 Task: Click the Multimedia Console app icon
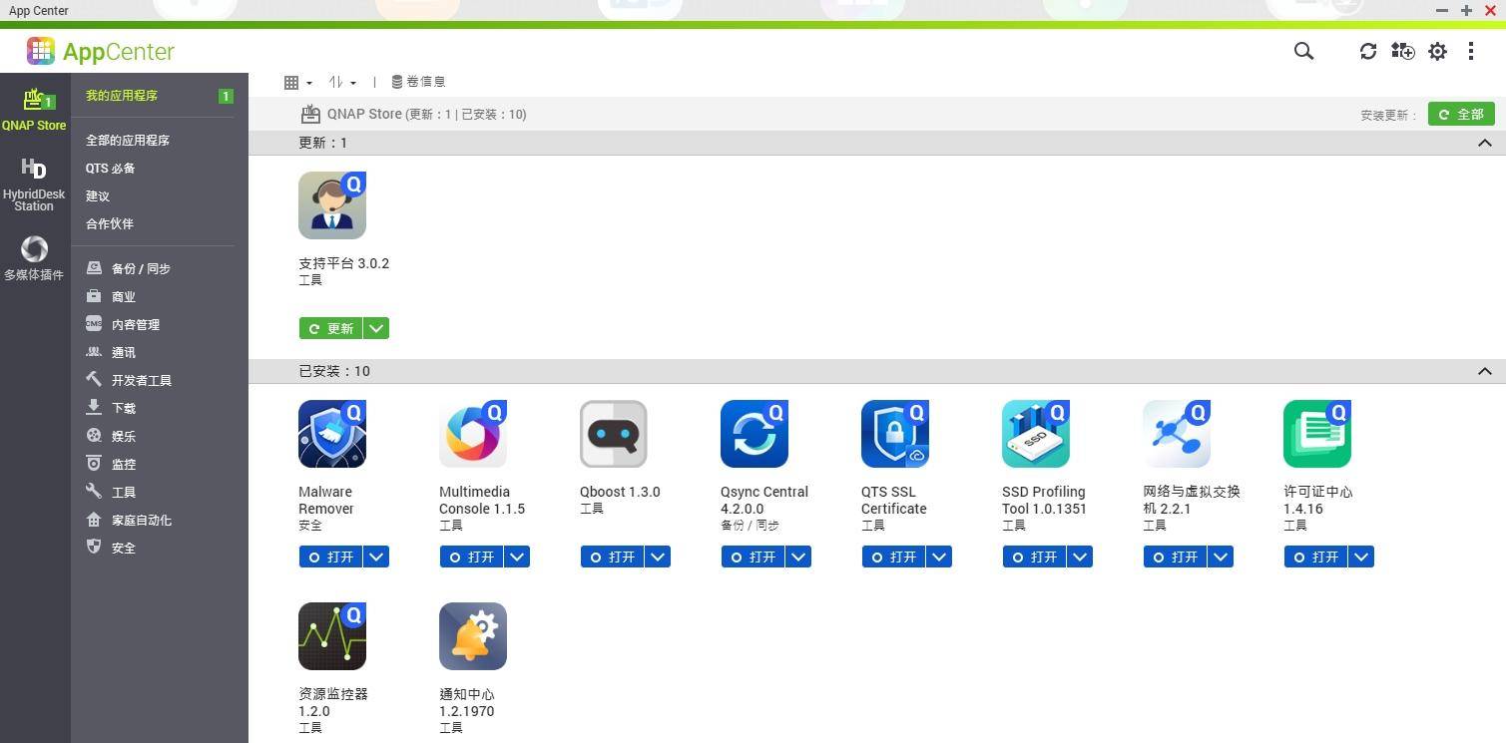coord(473,434)
